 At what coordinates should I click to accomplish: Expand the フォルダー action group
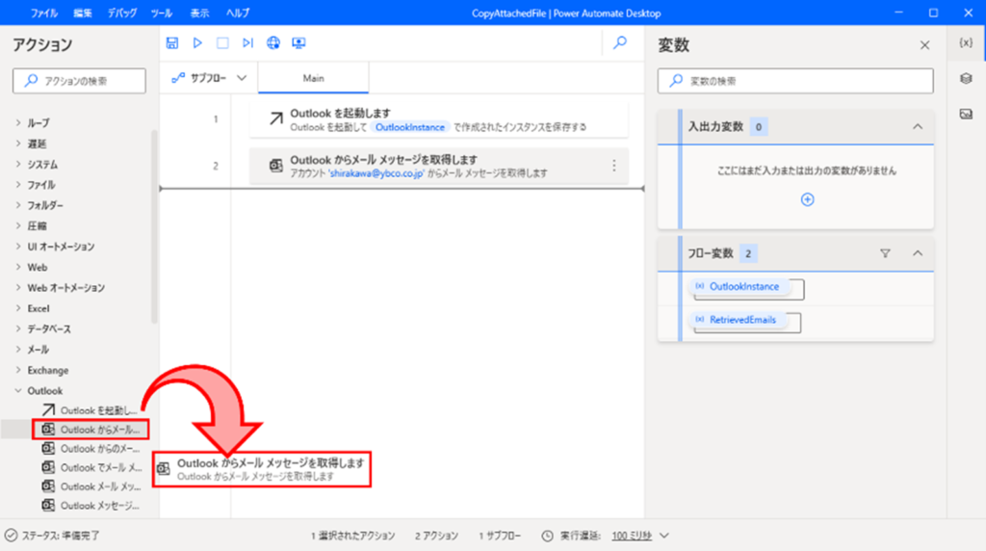point(18,205)
